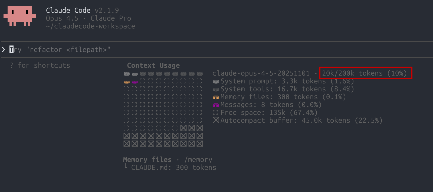
Task: Click the Context Usage heading
Action: tap(153, 66)
